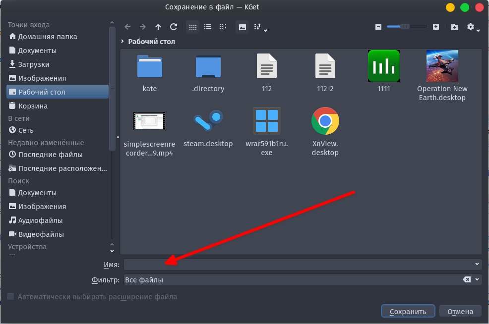
Task: Select the steam.desktop file
Action: pyautogui.click(x=208, y=128)
